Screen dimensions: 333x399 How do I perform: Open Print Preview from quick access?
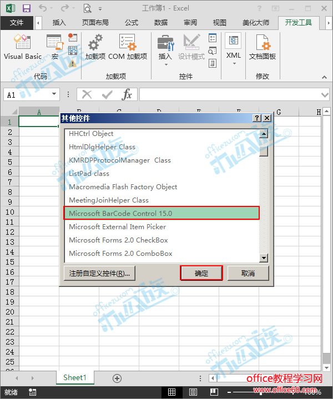[x=87, y=8]
